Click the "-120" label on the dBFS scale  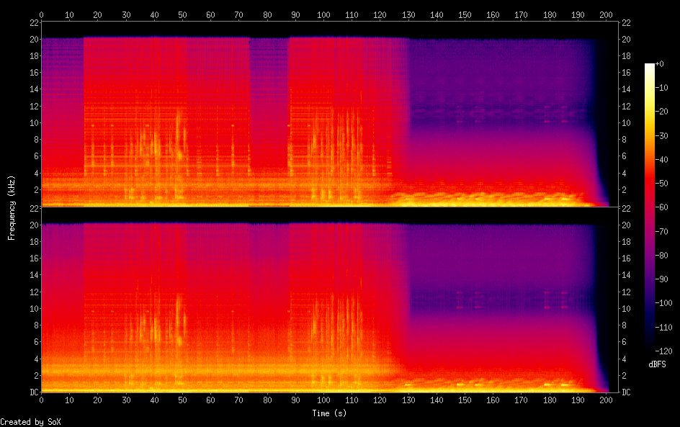(663, 351)
